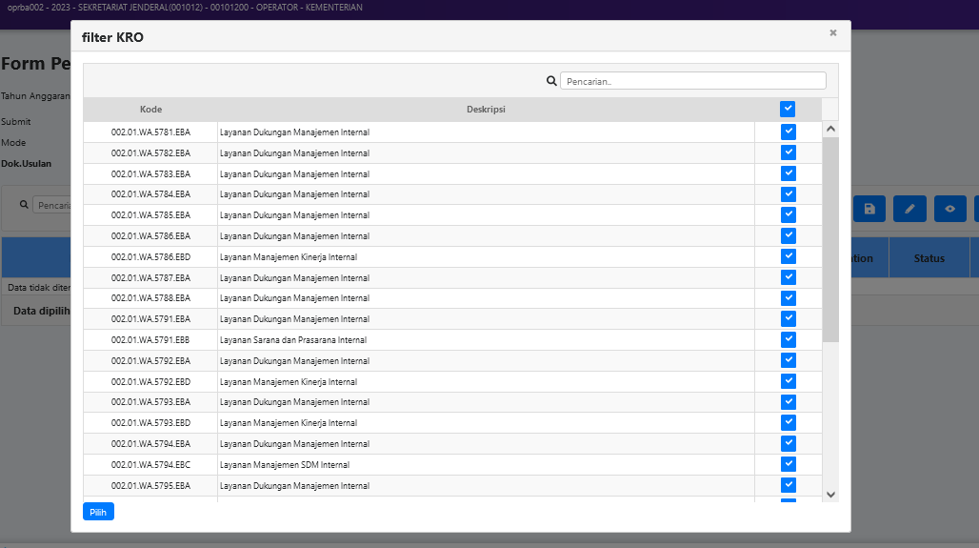Deselect 002.01.WA.5791.EBB Sarana dan Prasarana row

(788, 339)
